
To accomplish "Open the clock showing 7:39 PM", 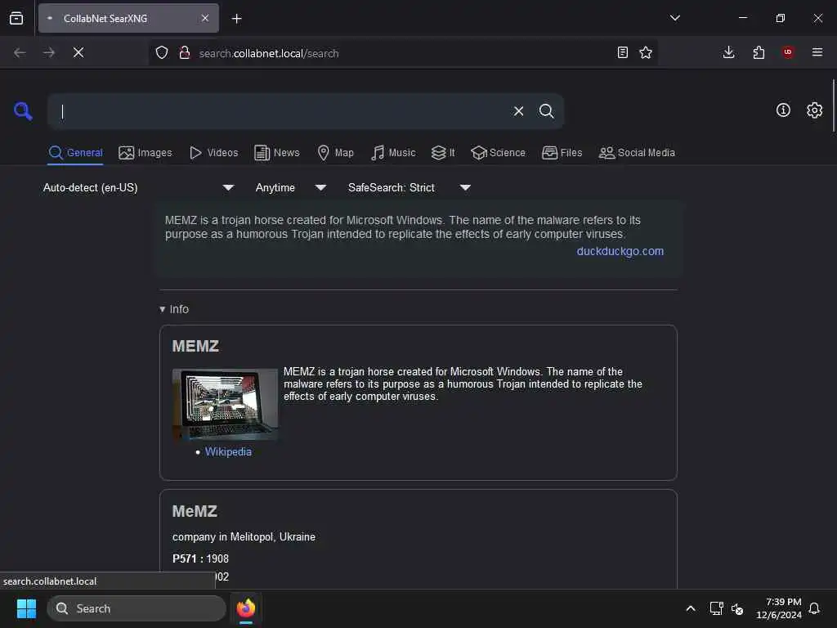I will pyautogui.click(x=778, y=608).
